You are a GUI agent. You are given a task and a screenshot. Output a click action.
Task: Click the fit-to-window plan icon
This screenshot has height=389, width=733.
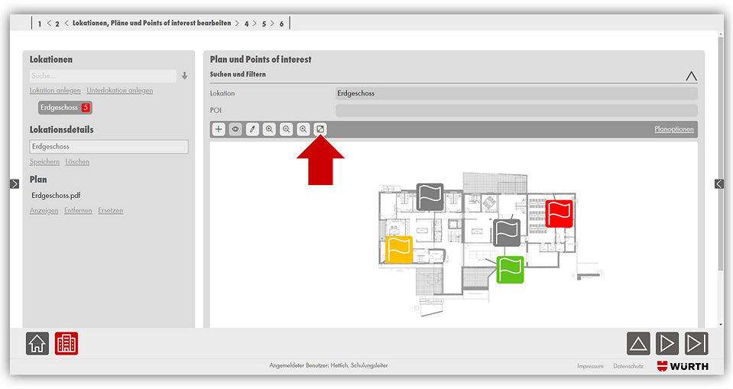pyautogui.click(x=320, y=129)
